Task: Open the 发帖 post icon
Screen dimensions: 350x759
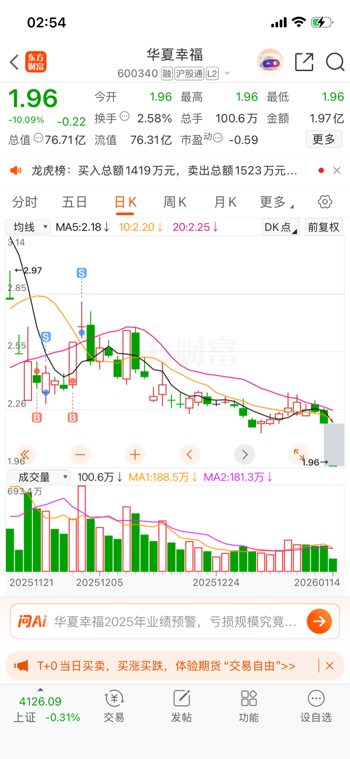Action: (181, 707)
